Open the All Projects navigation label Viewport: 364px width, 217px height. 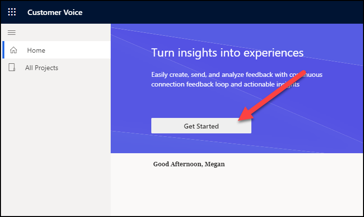click(x=42, y=68)
